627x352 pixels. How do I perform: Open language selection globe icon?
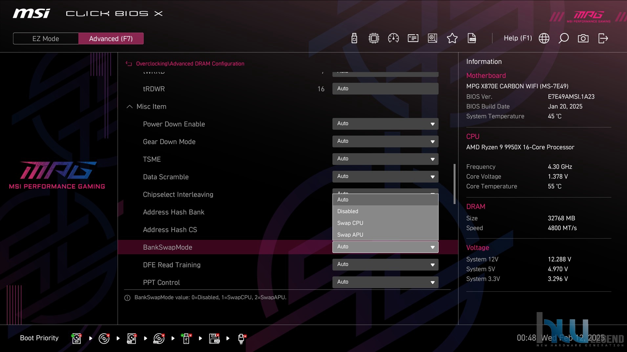(544, 38)
